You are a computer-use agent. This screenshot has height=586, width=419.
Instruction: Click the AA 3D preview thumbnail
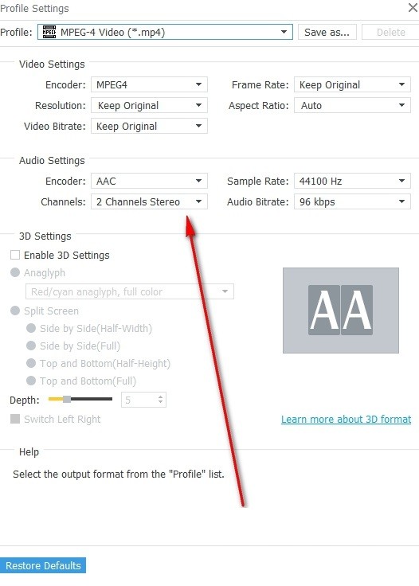point(340,311)
